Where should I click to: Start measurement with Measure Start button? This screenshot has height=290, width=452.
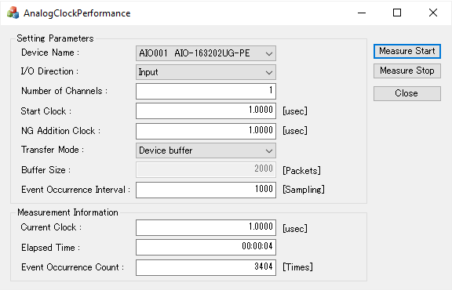click(x=407, y=51)
